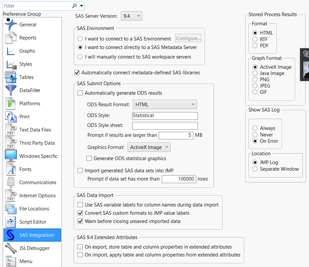This screenshot has height=267, width=309.
Task: Uncheck Warn before closing unsaved imported data
Action: point(80,221)
